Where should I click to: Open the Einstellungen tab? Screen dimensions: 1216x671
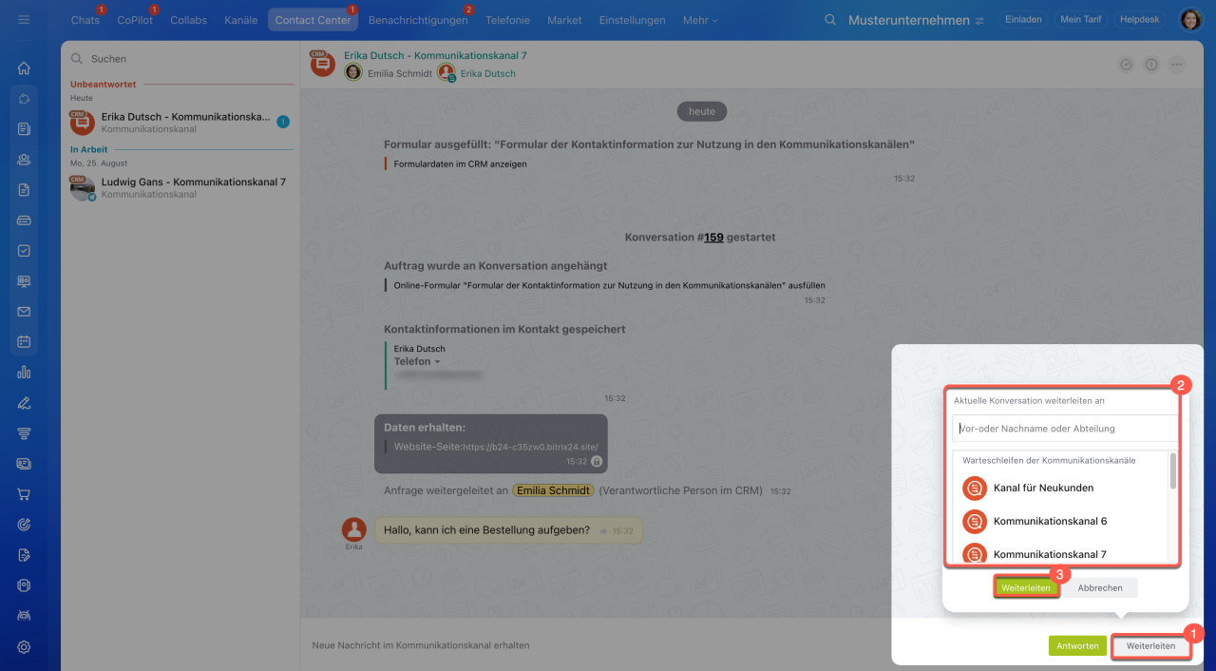point(632,20)
